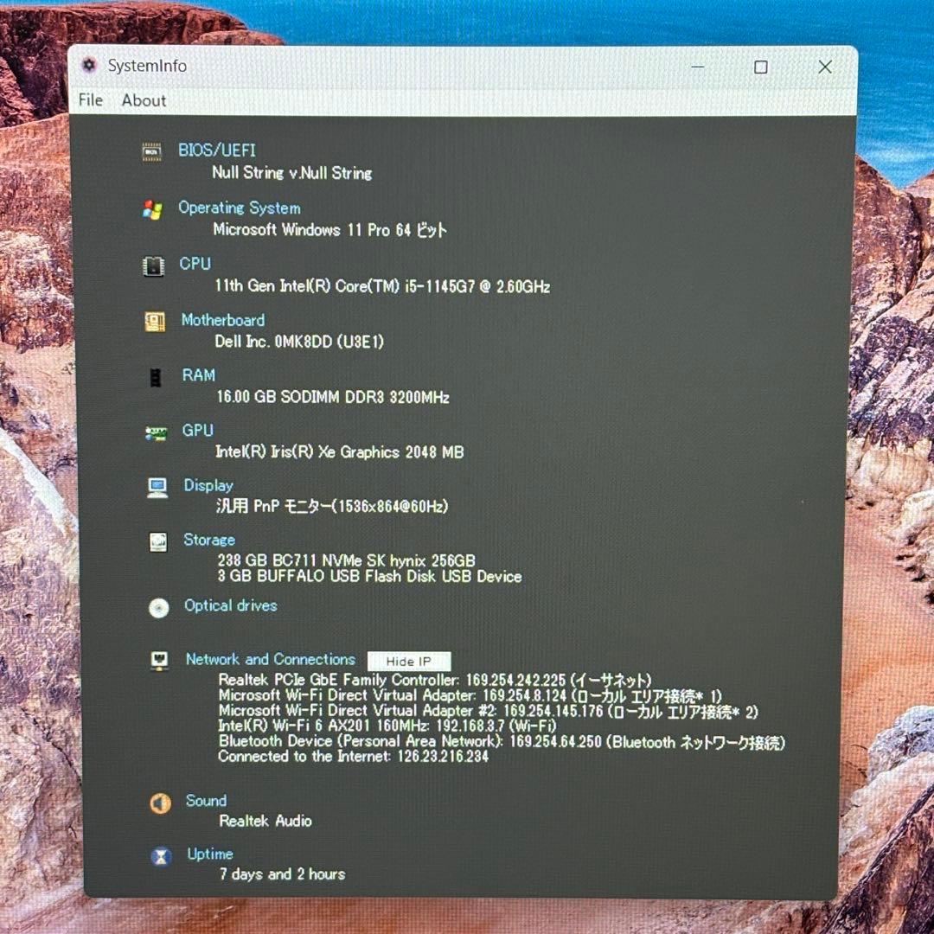Screen dimensions: 934x934
Task: Click the Display monitor icon
Action: click(157, 488)
